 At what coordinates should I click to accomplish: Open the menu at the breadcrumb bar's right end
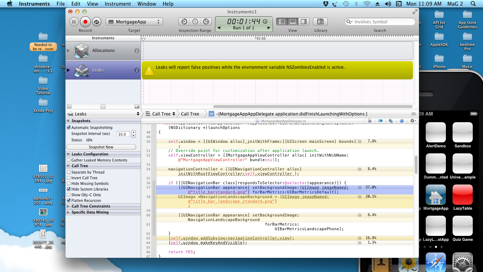pyautogui.click(x=413, y=114)
